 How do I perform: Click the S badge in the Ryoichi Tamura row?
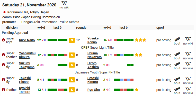(x=72, y=90)
